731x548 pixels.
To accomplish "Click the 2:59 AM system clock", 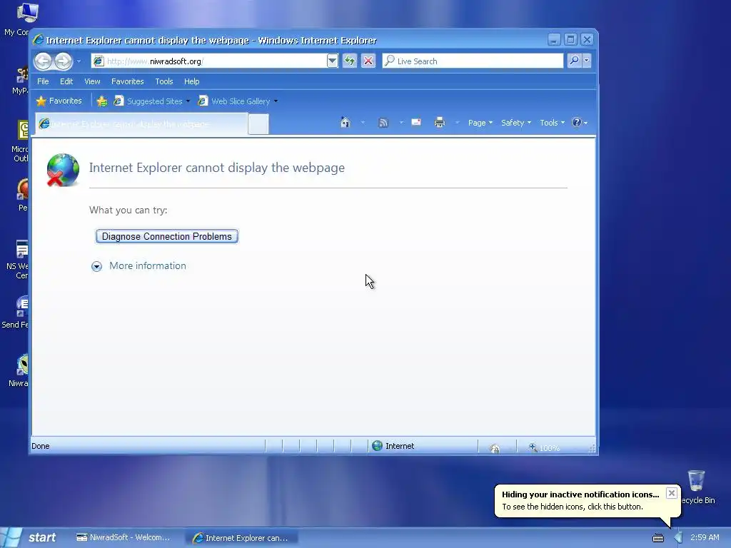I will [x=705, y=537].
